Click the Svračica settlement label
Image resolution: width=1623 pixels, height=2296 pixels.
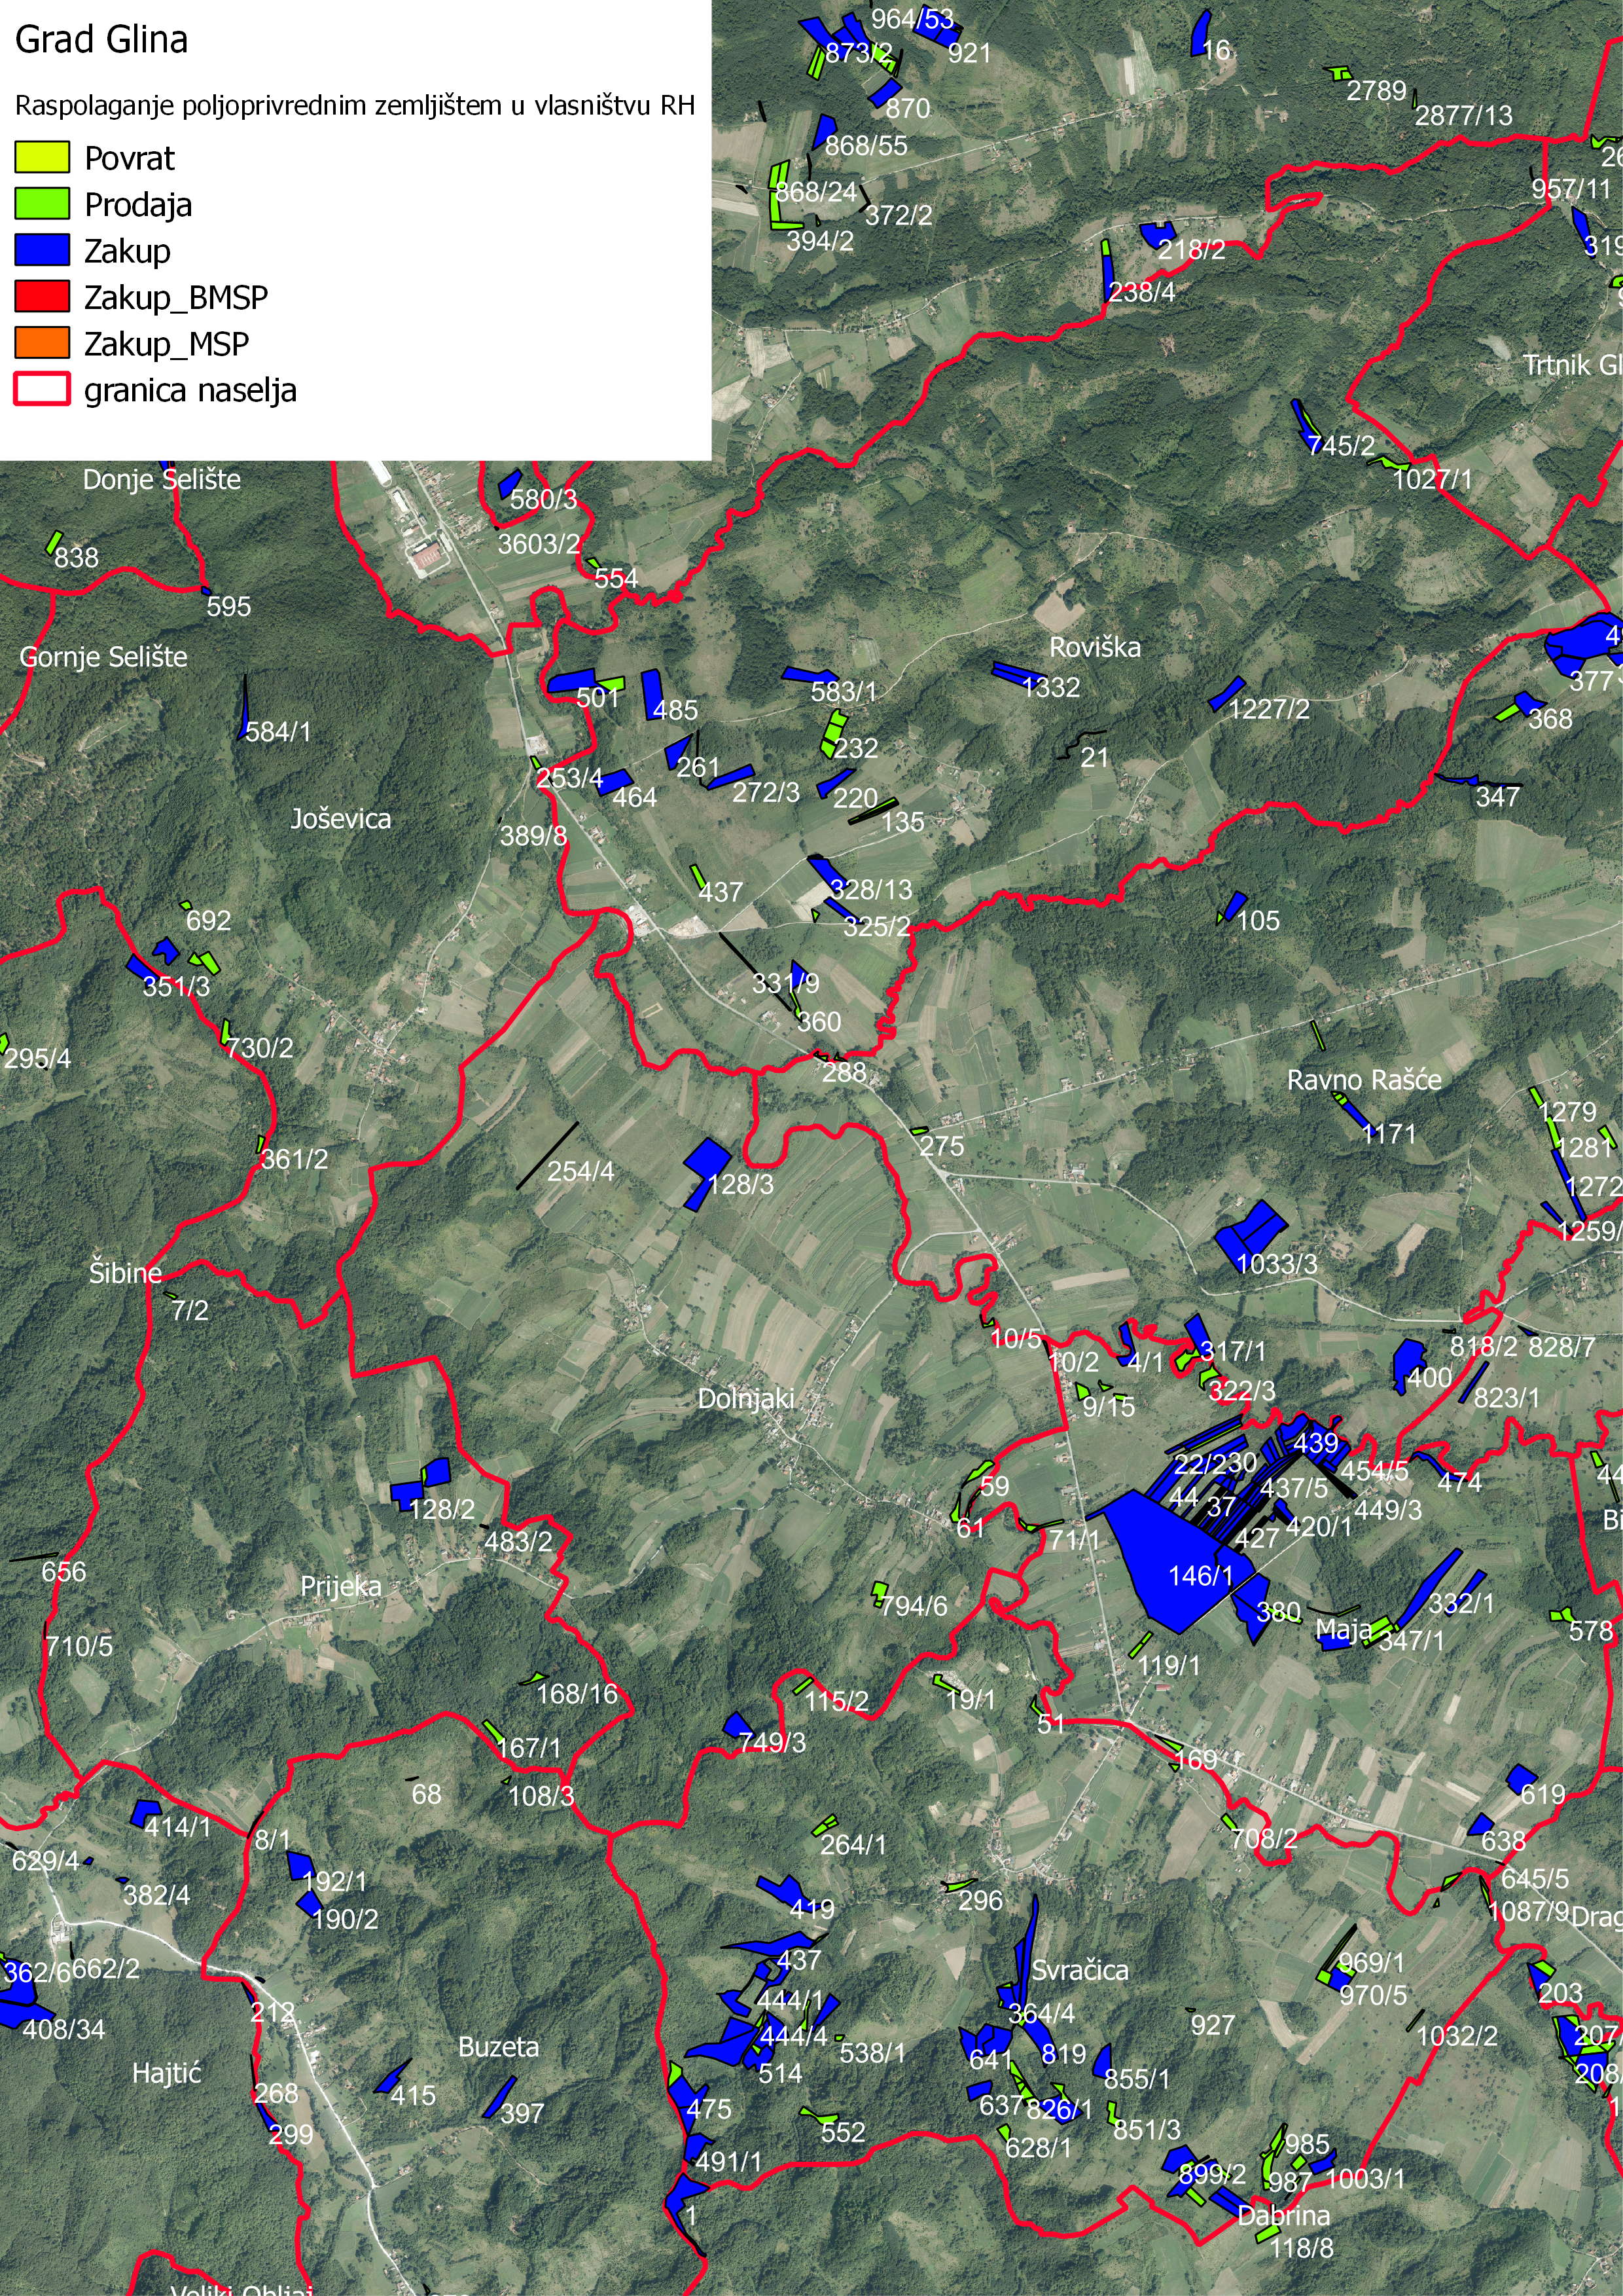[x=1079, y=1970]
